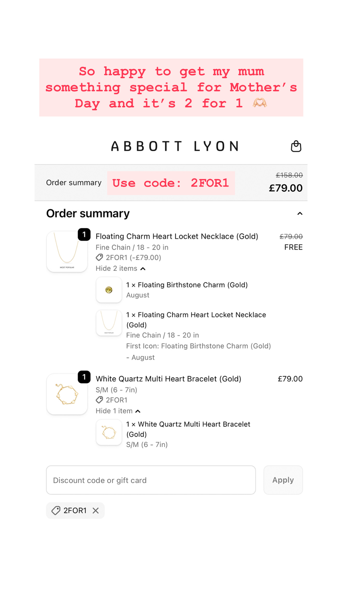Click the nested Heart Locket Necklace thumbnail
This screenshot has width=342, height=608.
[x=109, y=323]
